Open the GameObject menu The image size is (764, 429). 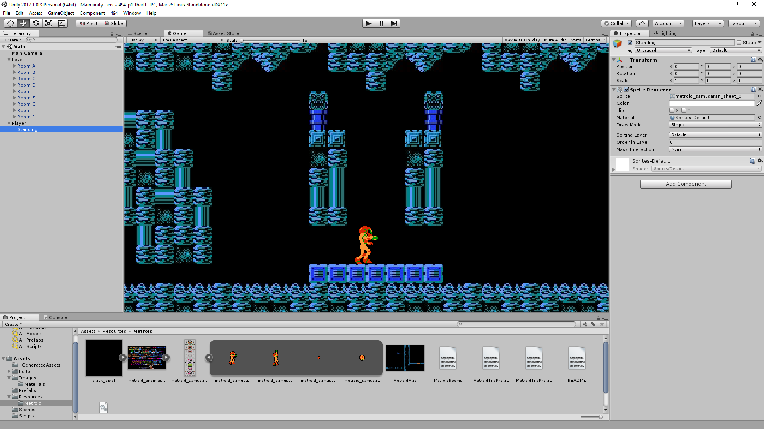coord(60,13)
